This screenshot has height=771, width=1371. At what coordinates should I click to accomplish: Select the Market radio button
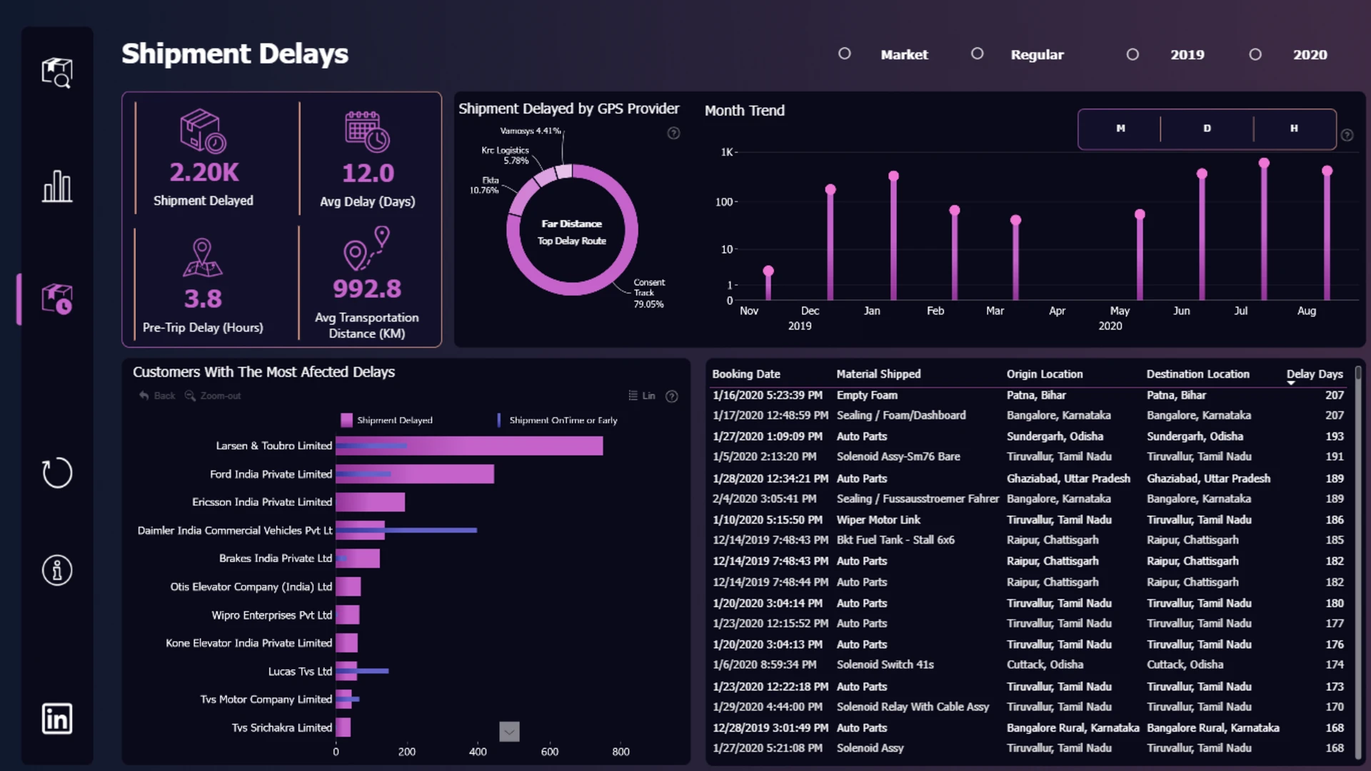pyautogui.click(x=844, y=54)
